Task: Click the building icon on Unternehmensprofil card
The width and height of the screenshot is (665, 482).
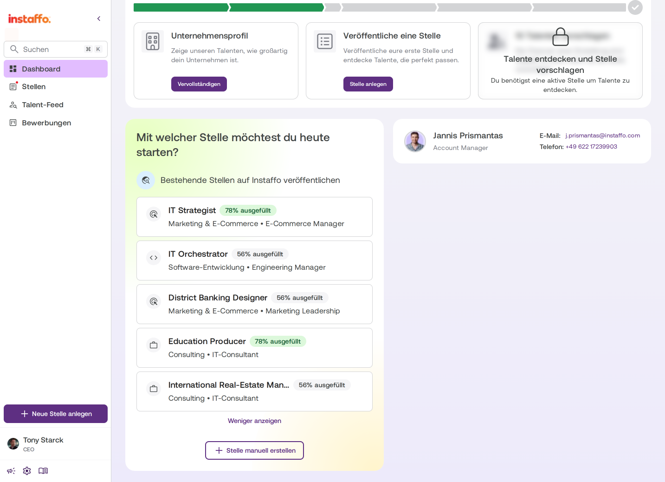Action: pyautogui.click(x=153, y=41)
